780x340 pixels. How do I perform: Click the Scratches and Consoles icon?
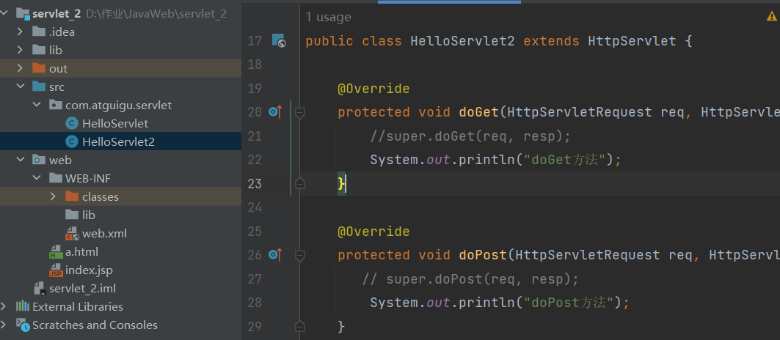(x=22, y=325)
